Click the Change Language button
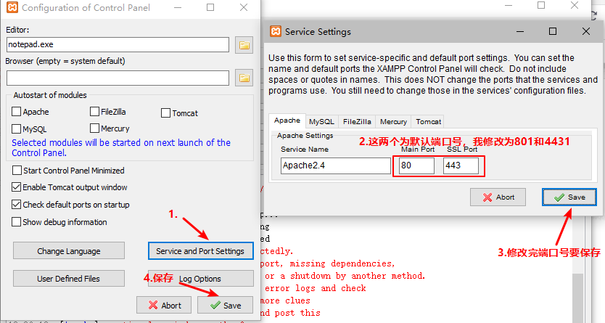Screen dimensions: 605x323 click(x=69, y=251)
